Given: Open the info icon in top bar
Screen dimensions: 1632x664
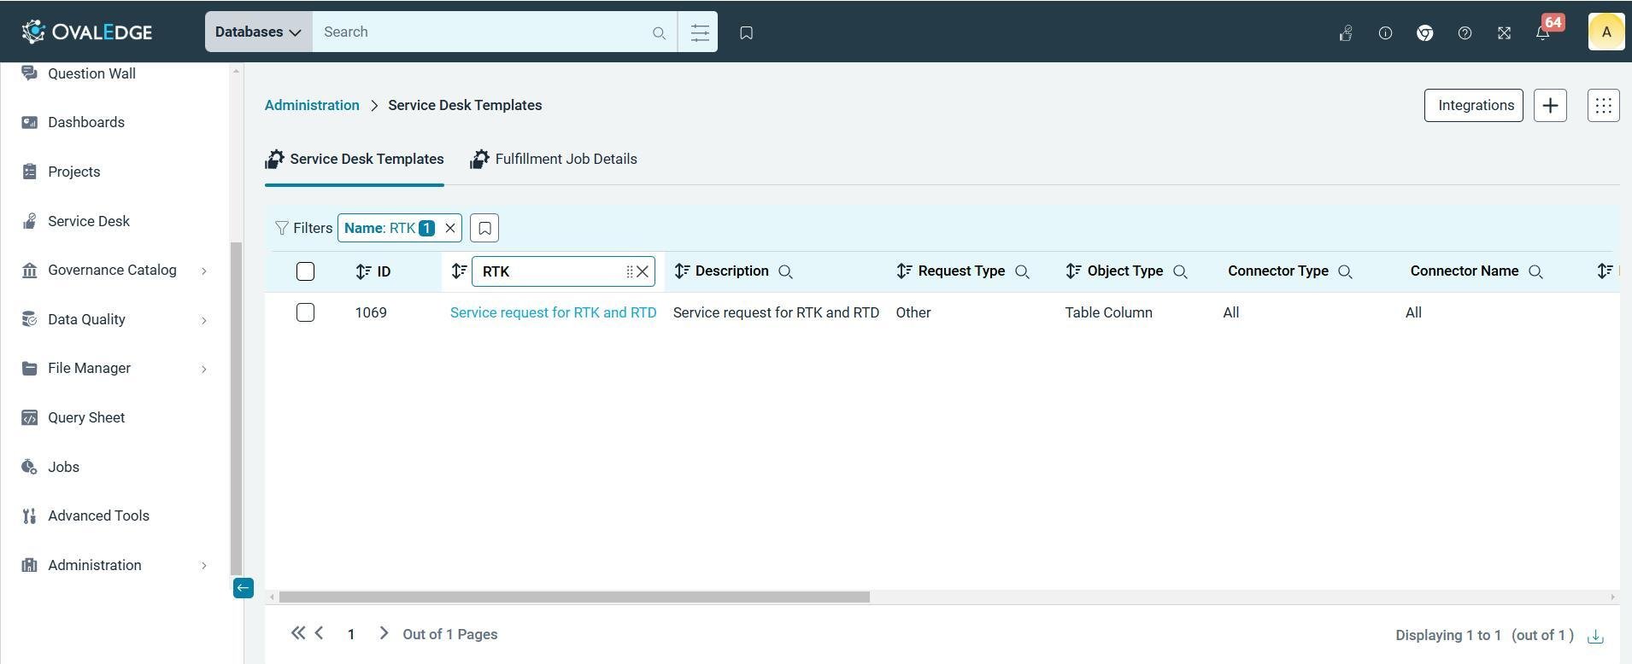Looking at the screenshot, I should coord(1385,33).
